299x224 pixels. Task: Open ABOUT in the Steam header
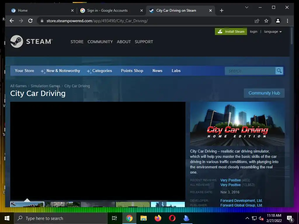coord(124,42)
